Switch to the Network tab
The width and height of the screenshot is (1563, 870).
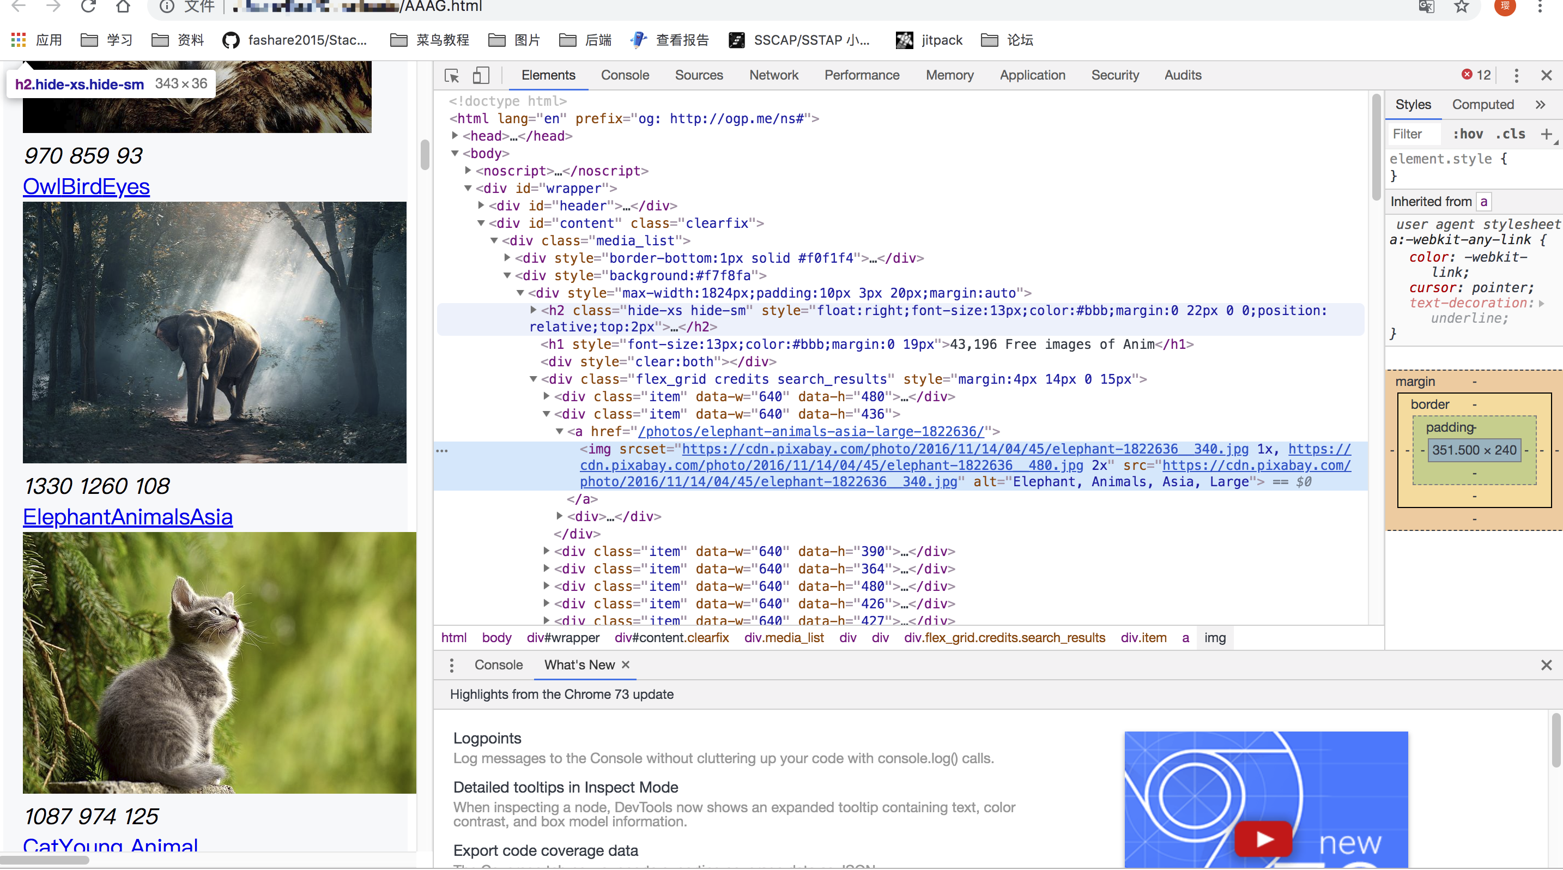(774, 75)
